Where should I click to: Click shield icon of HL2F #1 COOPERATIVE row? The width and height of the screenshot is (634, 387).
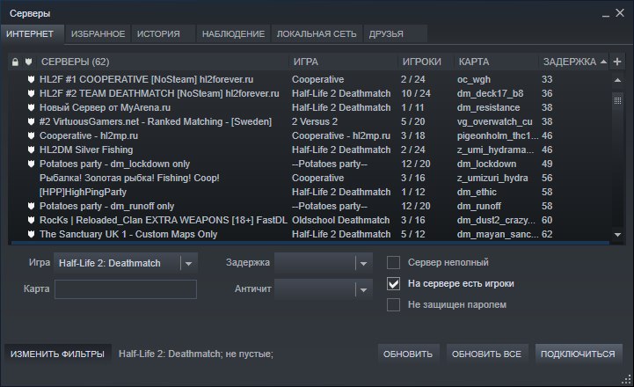(31, 79)
